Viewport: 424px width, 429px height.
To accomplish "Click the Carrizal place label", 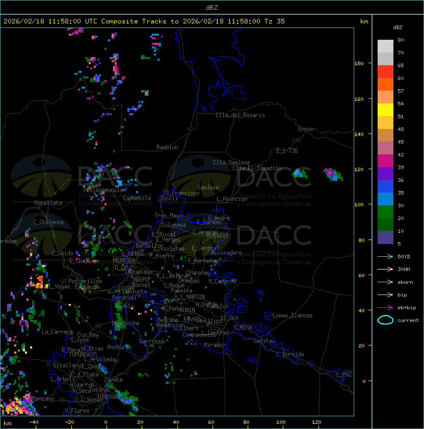I will (151, 341).
